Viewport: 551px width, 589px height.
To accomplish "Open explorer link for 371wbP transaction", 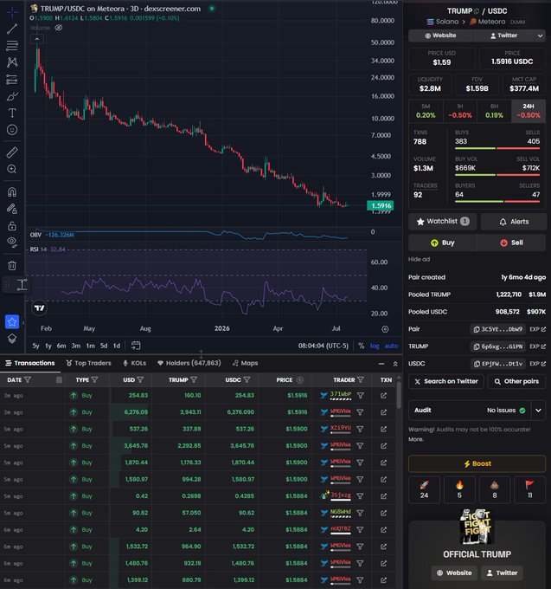I will [383, 395].
